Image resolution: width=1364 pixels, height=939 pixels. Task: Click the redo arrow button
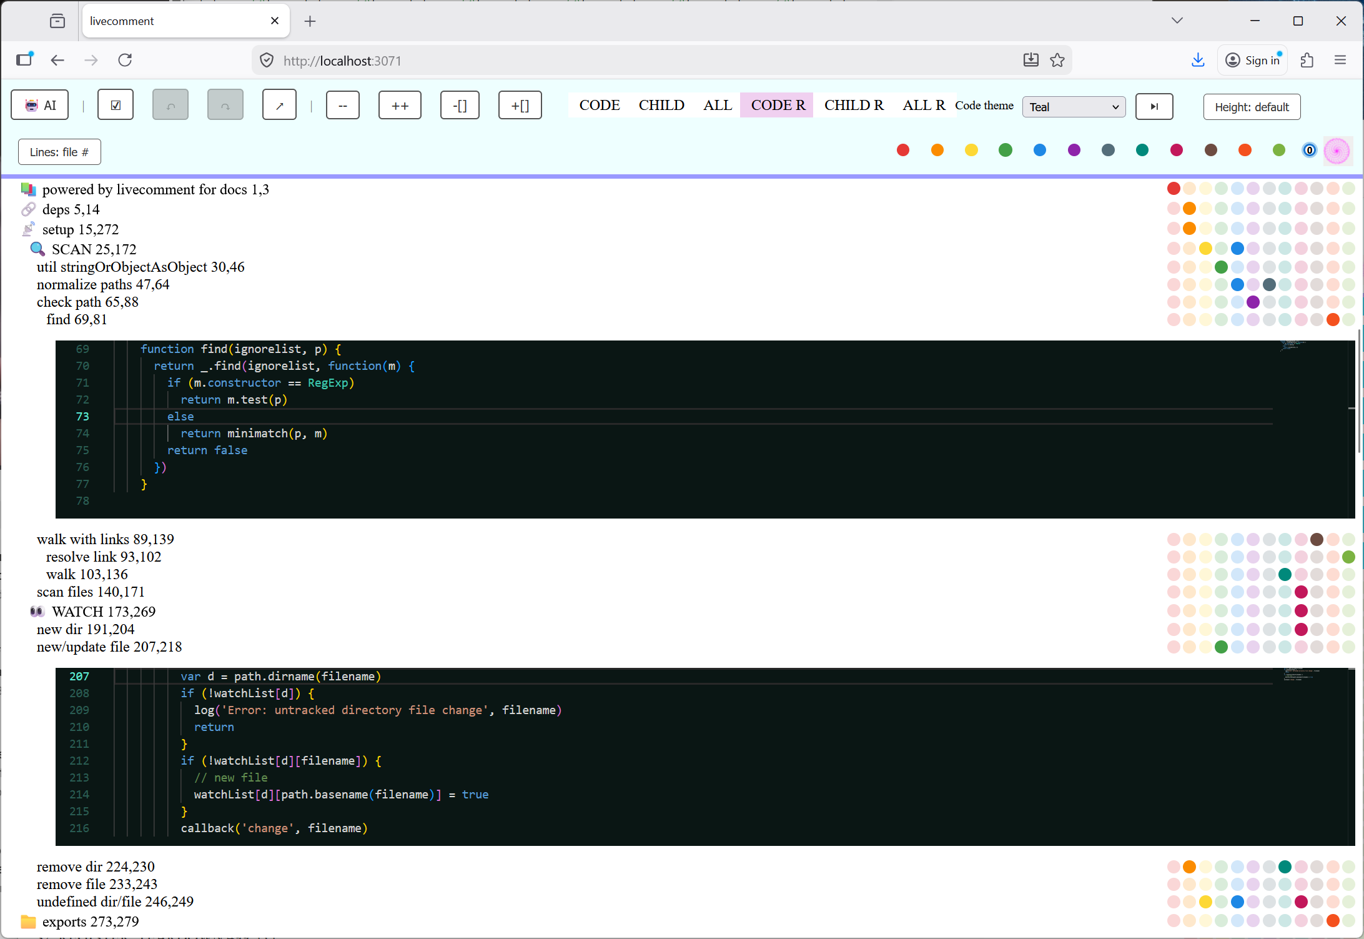pyautogui.click(x=225, y=106)
